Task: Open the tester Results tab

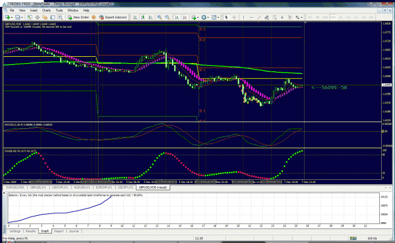Action: (30, 231)
